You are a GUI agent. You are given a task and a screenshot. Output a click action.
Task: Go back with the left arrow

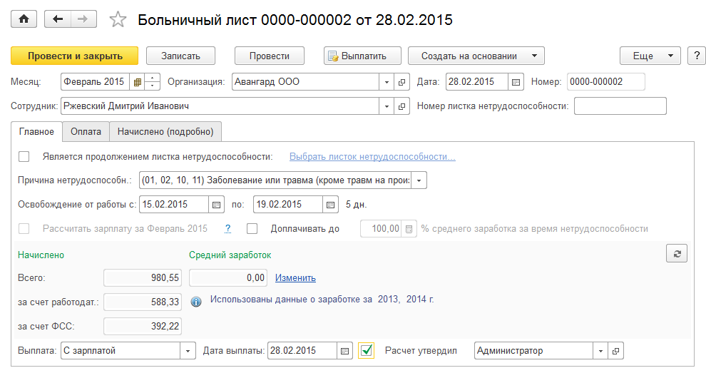[56, 19]
